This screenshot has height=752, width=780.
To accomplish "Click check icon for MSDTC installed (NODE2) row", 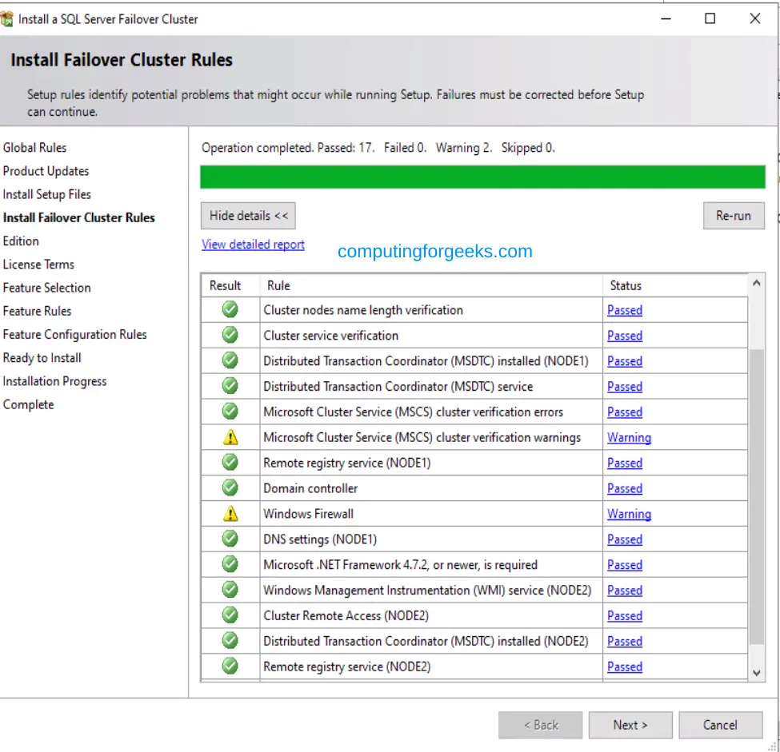I will point(230,641).
